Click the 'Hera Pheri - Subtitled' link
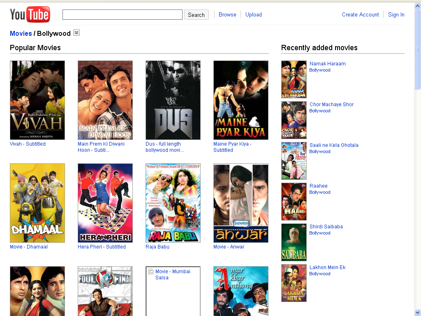This screenshot has width=421, height=316. (x=102, y=247)
